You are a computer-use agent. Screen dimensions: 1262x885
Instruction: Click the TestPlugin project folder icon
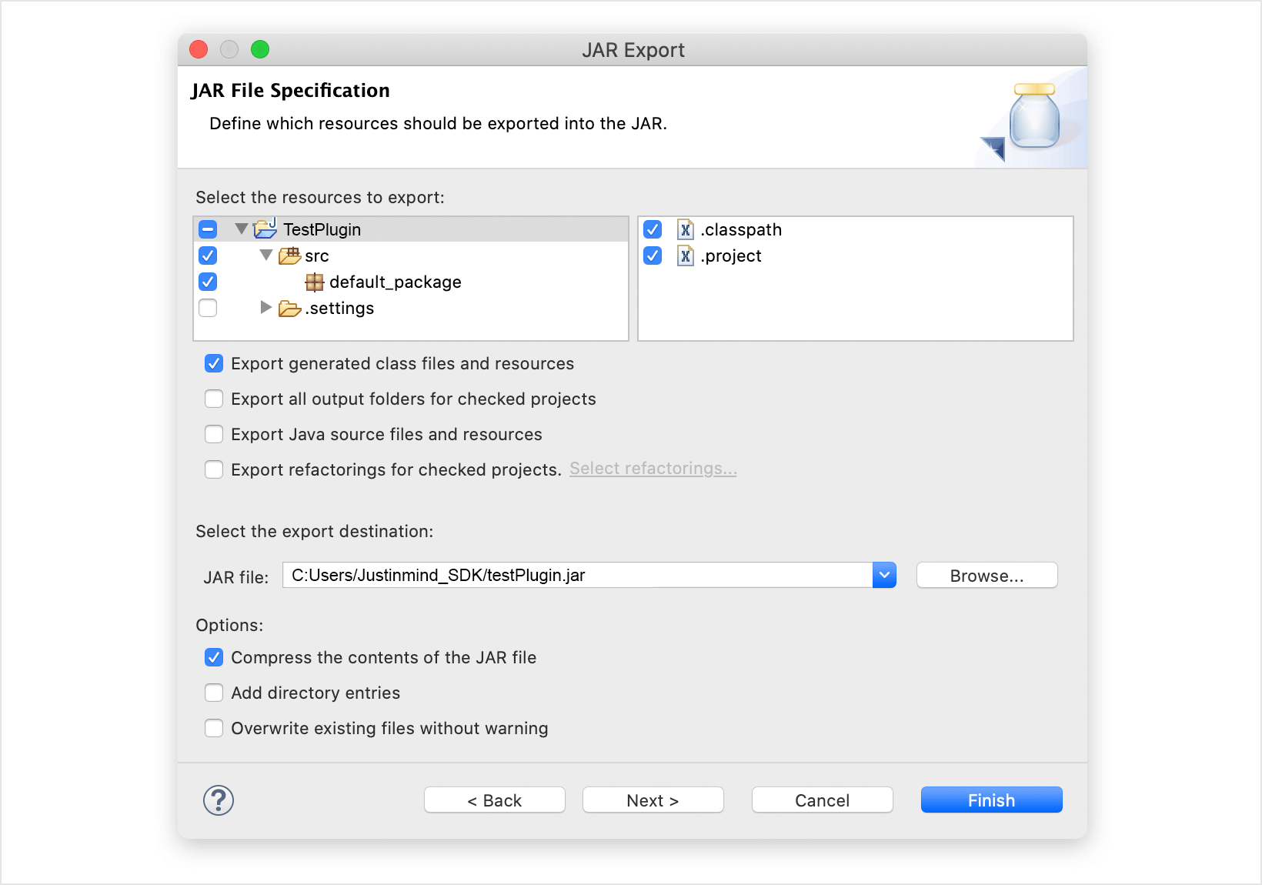(265, 229)
